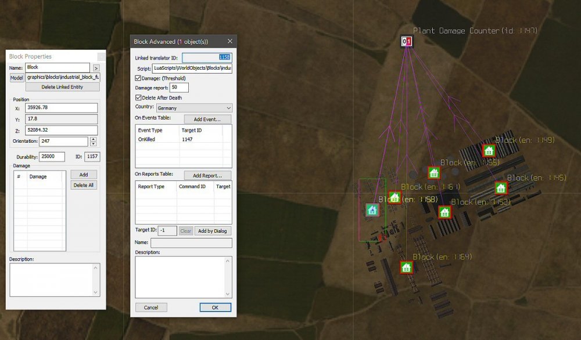Click the highlighted cyan block icon
Image resolution: width=581 pixels, height=340 pixels.
click(372, 210)
